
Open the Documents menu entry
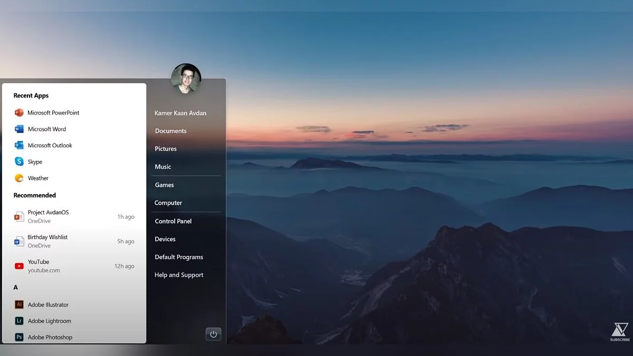(x=171, y=131)
